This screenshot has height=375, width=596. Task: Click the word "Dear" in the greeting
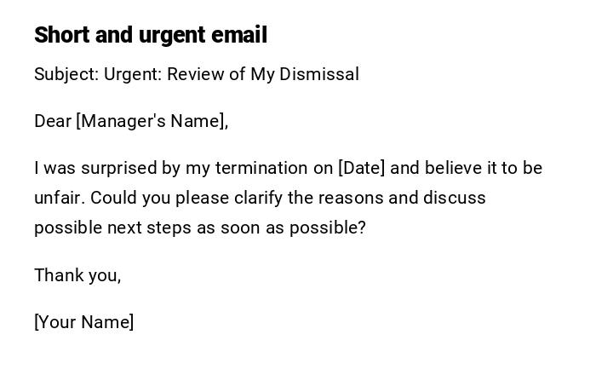tap(52, 121)
